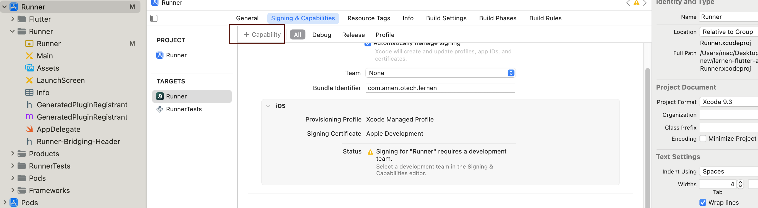758x208 pixels.
Task: Expand the bottom Pods project
Action: [x=5, y=202]
